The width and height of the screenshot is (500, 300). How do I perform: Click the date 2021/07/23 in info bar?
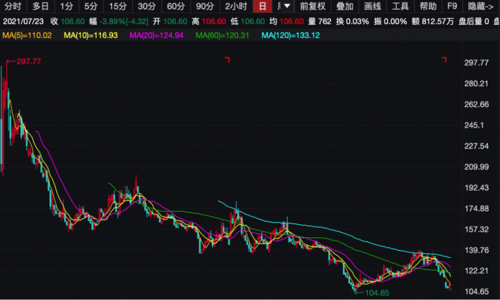(23, 21)
